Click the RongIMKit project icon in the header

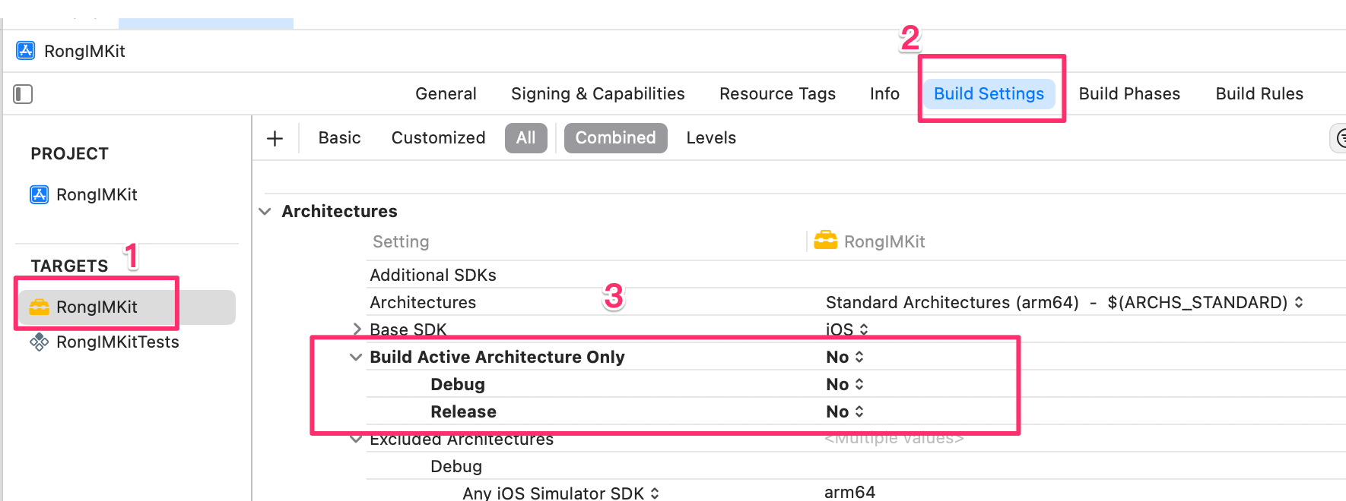coord(26,51)
